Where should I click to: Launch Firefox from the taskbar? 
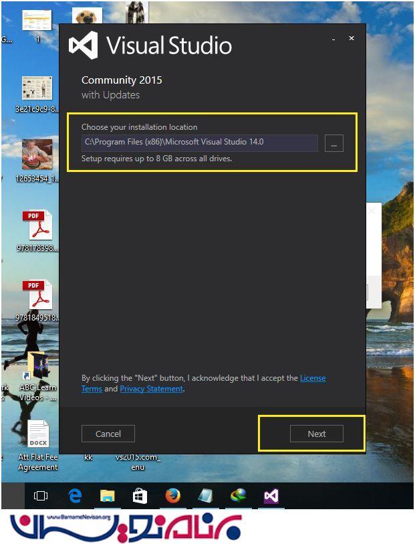coord(172,496)
